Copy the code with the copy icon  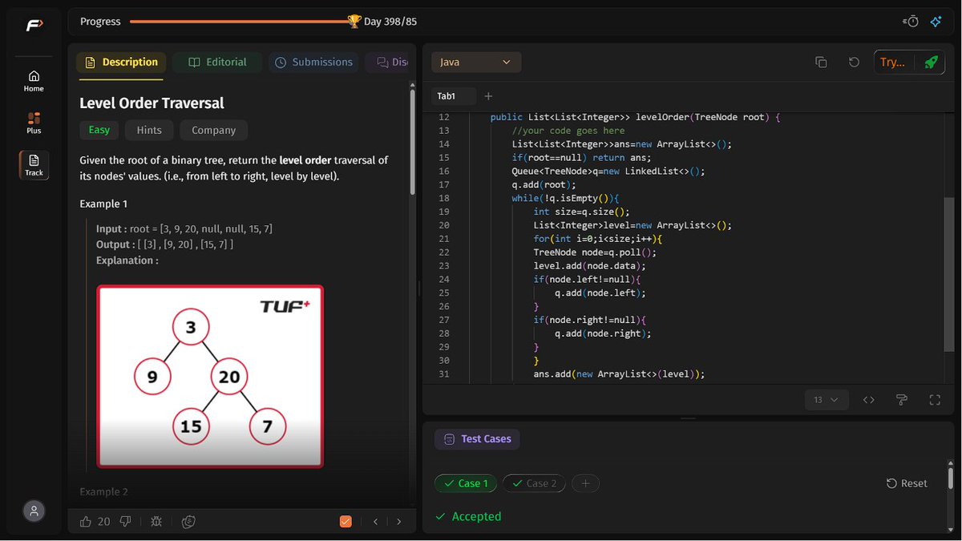coord(821,62)
